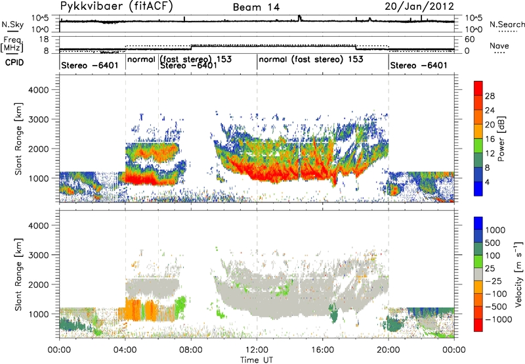Select the "16:00" time tick label
This screenshot has width=525, height=364.
click(x=322, y=350)
